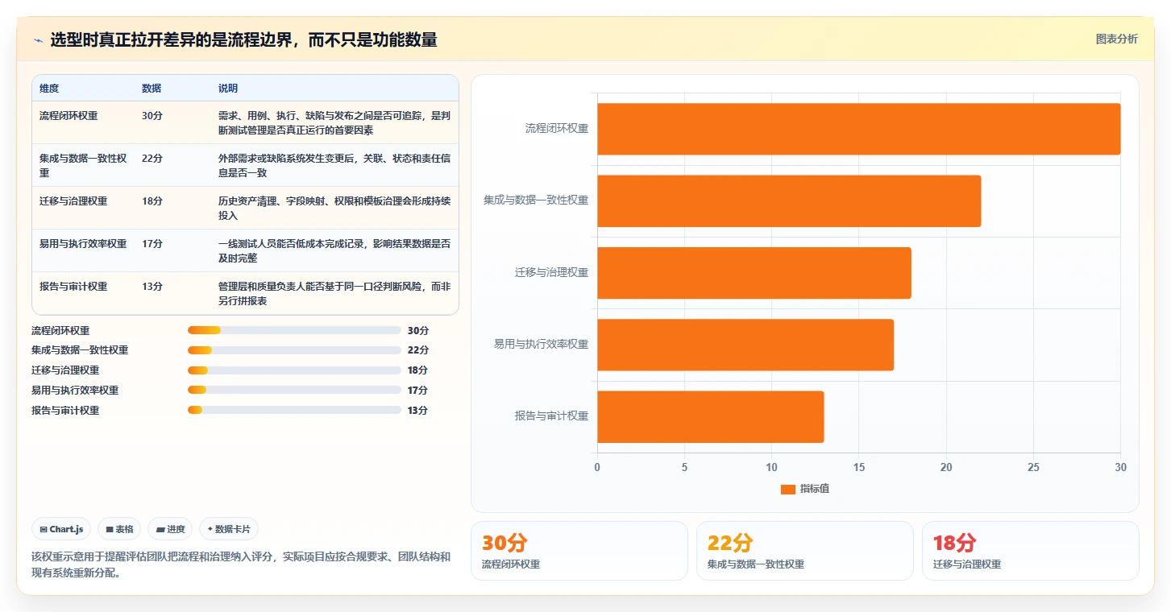Click the orange legend swatch for 指标值
This screenshot has width=1171, height=612.
(788, 489)
